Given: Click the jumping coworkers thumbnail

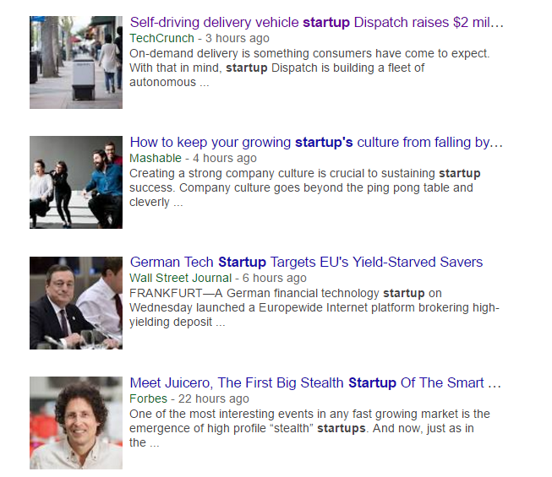Looking at the screenshot, I should pyautogui.click(x=76, y=182).
